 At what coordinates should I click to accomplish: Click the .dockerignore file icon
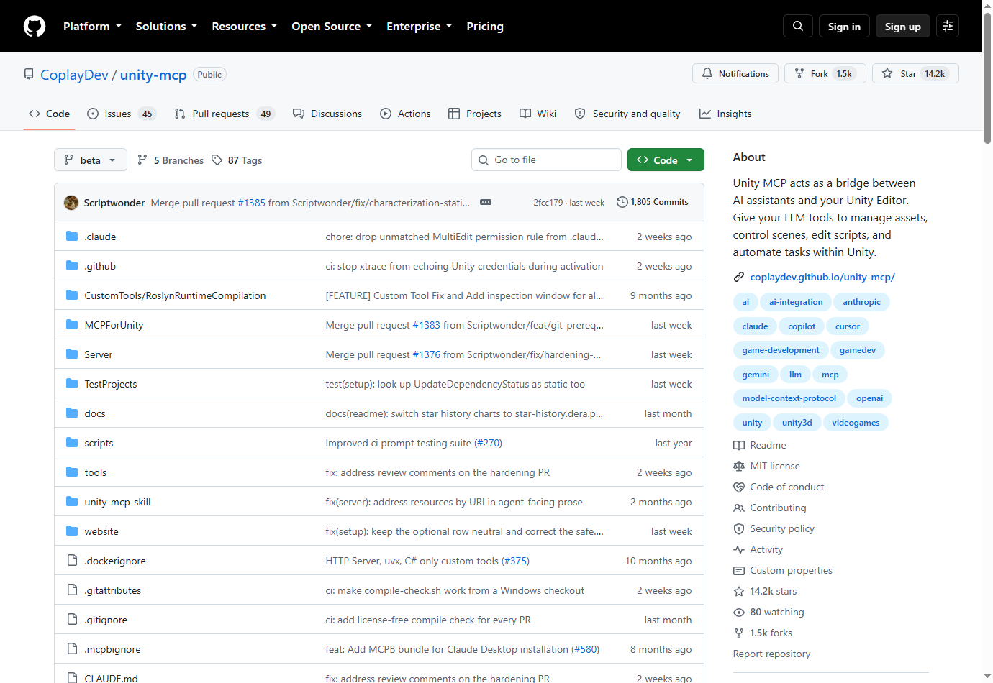tap(72, 561)
